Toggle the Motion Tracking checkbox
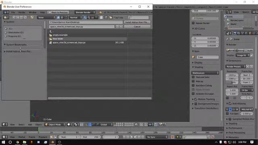The image size is (258, 145). (196, 99)
